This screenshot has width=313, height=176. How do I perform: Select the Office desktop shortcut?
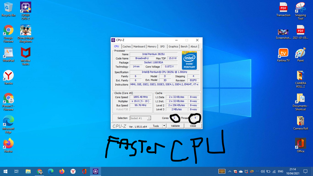pyautogui.click(x=300, y=145)
